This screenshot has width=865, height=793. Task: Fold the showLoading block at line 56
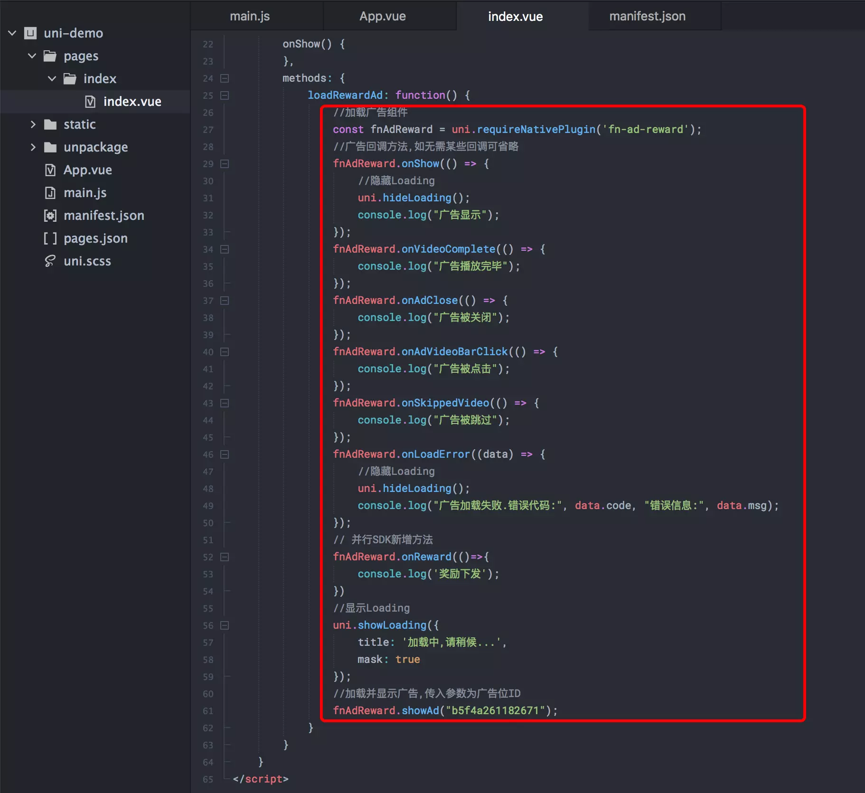tap(225, 625)
